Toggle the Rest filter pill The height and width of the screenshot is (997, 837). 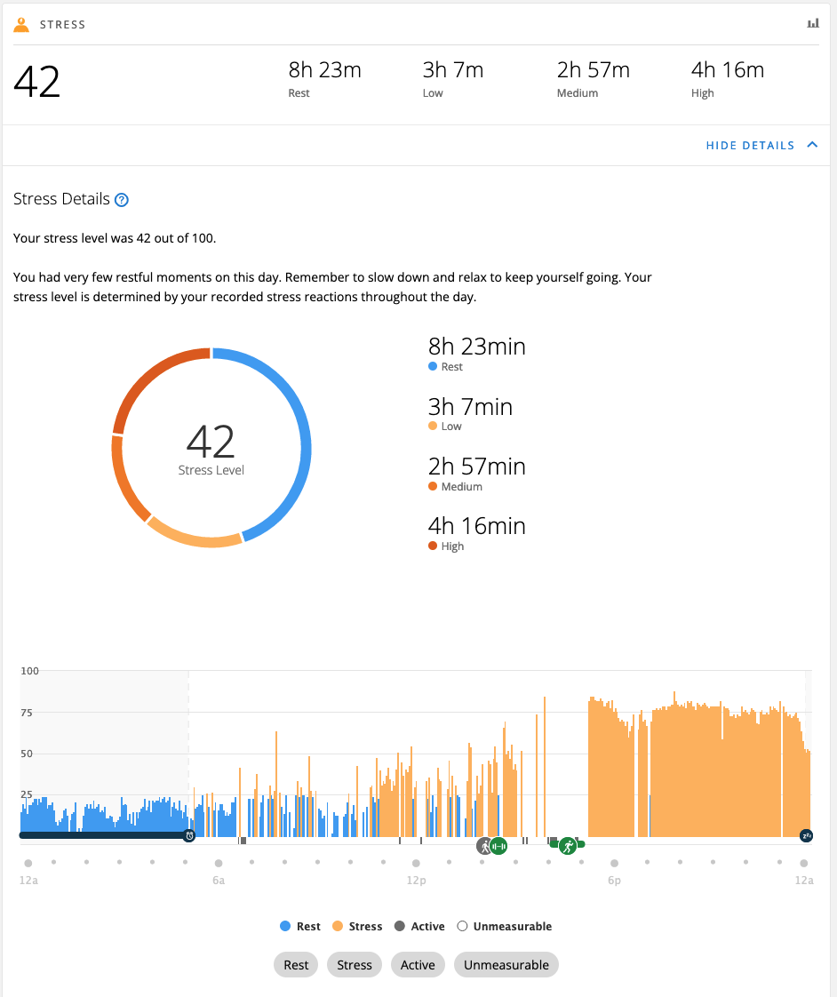tap(296, 965)
